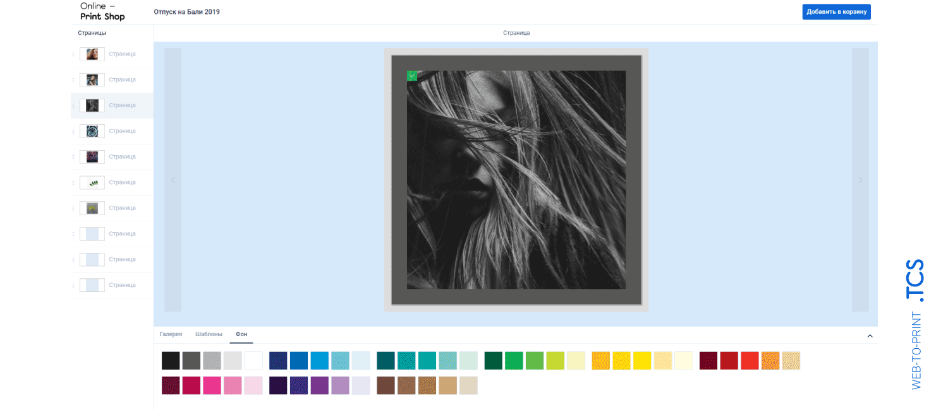Click the project title Отпуск на Бали 2019

[187, 12]
